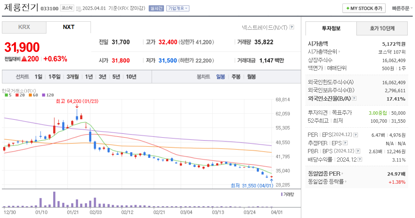Click the 배당수익률 value 3.11%
This screenshot has width=415, height=218.
point(399,160)
